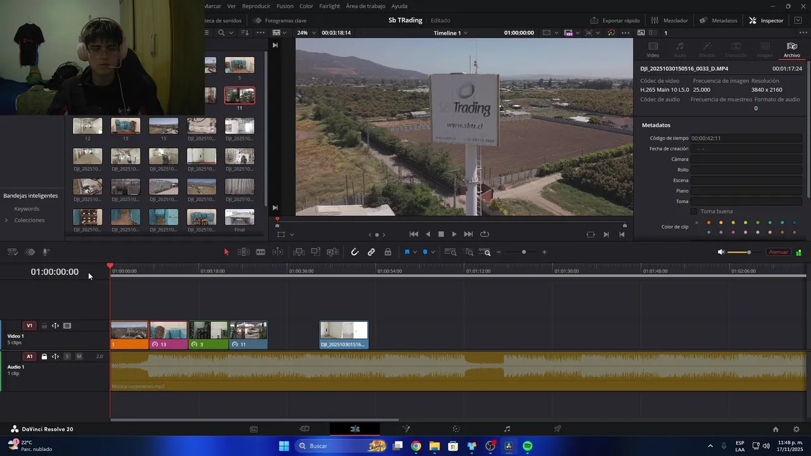Click the Escena metadata field

(746, 180)
